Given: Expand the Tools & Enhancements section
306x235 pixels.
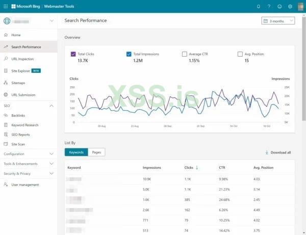Looking at the screenshot, I should coord(29,164).
